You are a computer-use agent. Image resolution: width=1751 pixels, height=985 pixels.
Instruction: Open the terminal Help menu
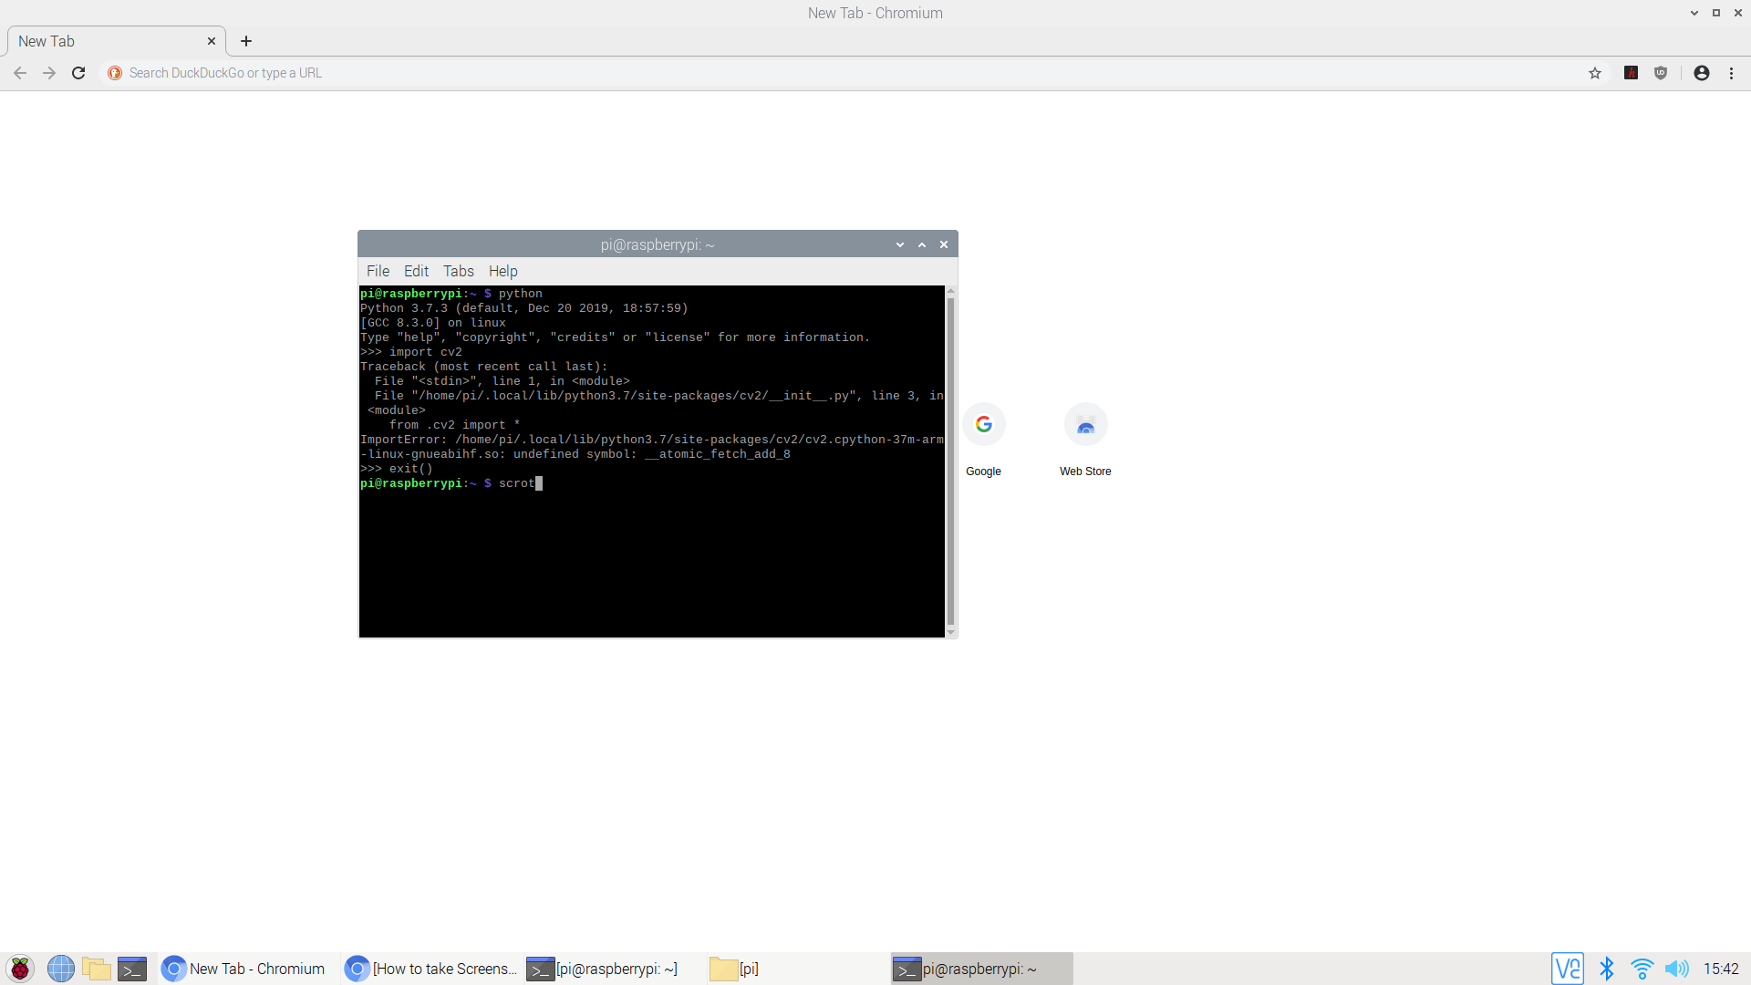[x=503, y=271]
